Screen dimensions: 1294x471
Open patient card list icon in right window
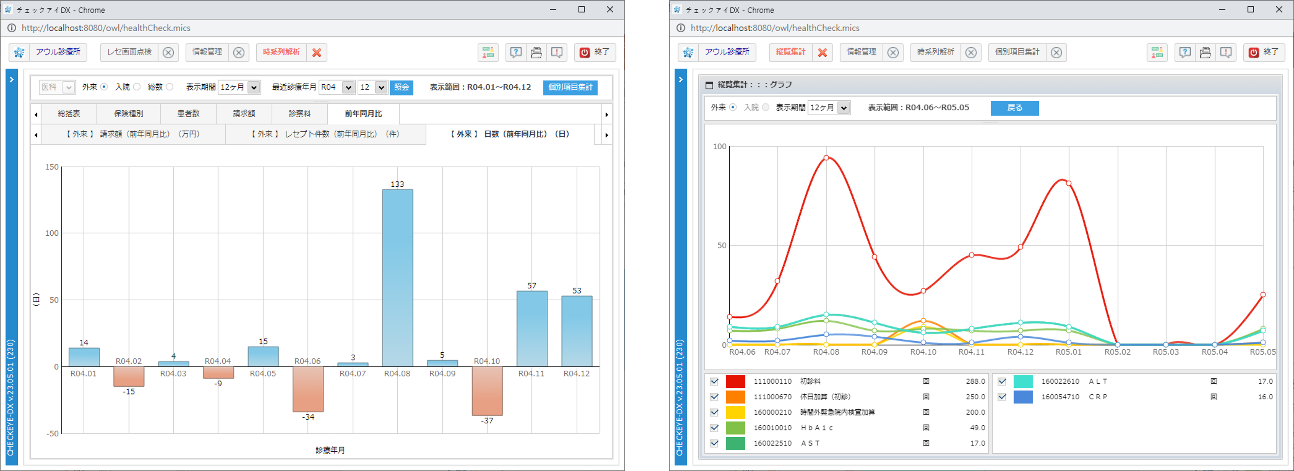[1157, 52]
